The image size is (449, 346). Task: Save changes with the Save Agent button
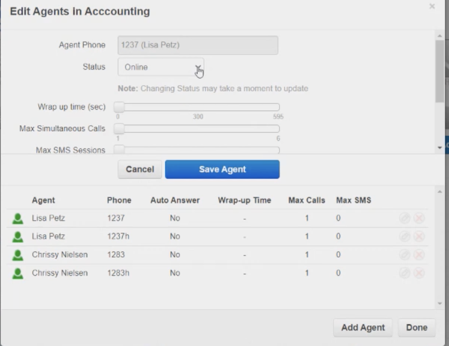click(x=222, y=169)
